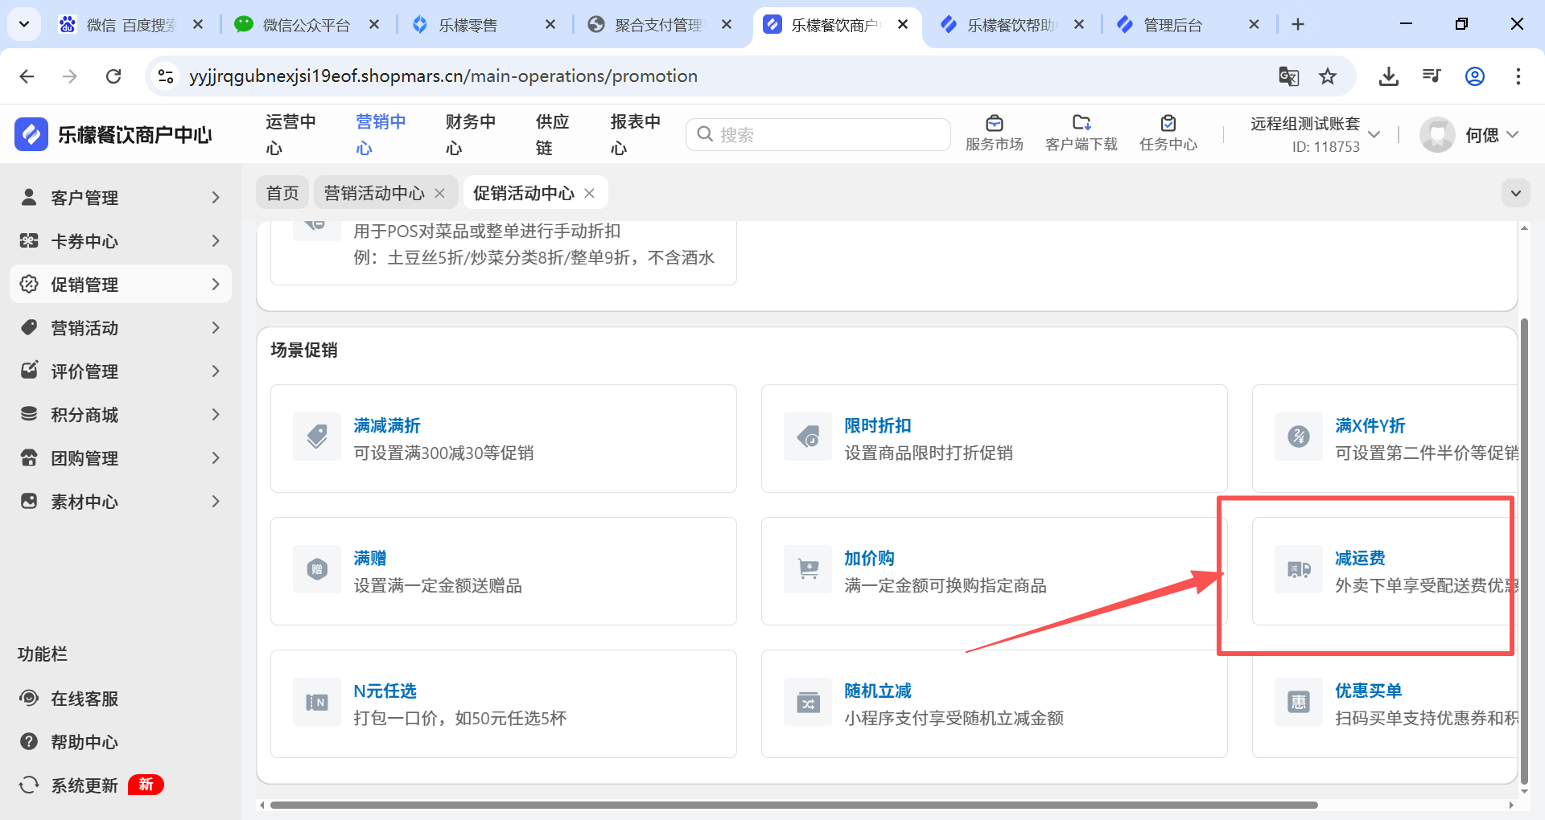
Task: Click the browser address bar URL
Action: point(443,76)
